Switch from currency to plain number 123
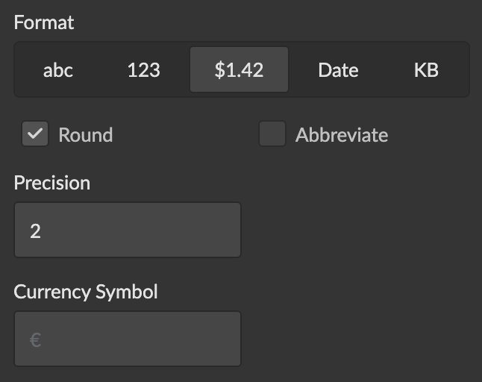This screenshot has width=482, height=382. coord(143,70)
